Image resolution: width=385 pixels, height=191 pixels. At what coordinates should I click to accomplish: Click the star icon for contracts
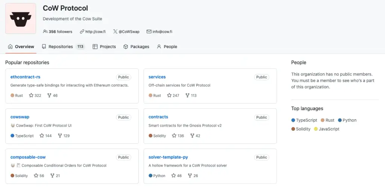tap(174, 135)
